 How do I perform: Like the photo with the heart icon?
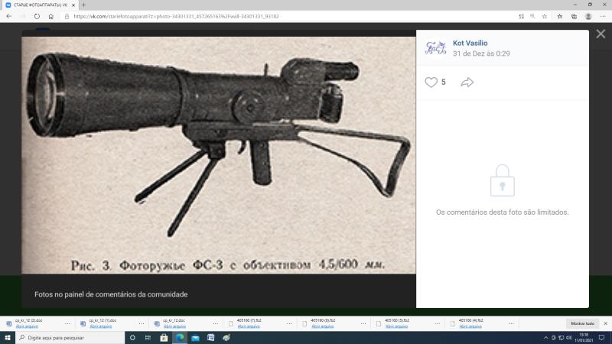coord(431,82)
